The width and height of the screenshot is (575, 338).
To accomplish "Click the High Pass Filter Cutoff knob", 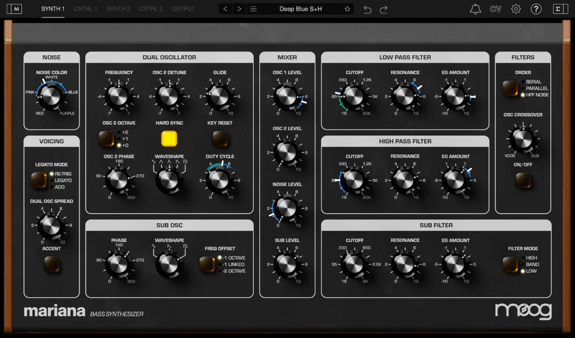I will tap(354, 180).
